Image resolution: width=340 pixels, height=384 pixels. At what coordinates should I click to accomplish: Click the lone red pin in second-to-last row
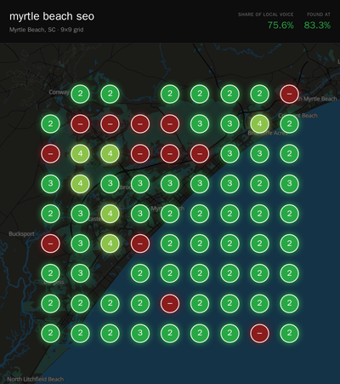tap(170, 303)
